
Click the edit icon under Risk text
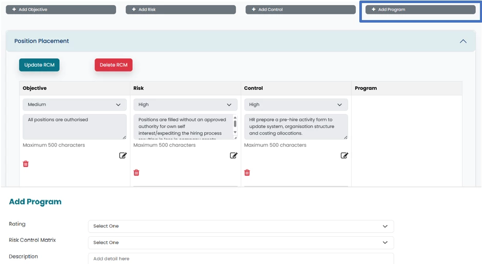234,156
